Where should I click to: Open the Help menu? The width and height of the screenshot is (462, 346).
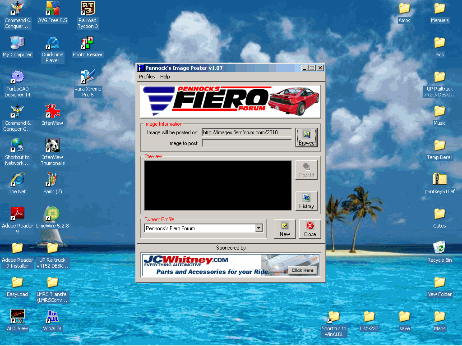[x=165, y=77]
